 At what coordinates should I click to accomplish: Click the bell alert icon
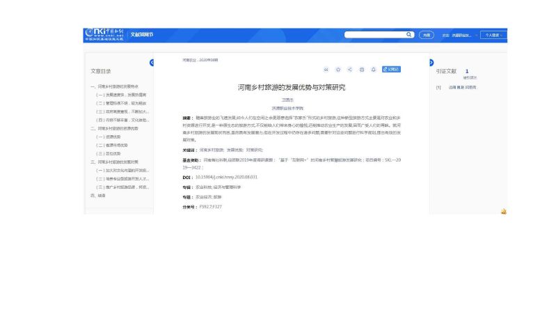pyautogui.click(x=373, y=70)
